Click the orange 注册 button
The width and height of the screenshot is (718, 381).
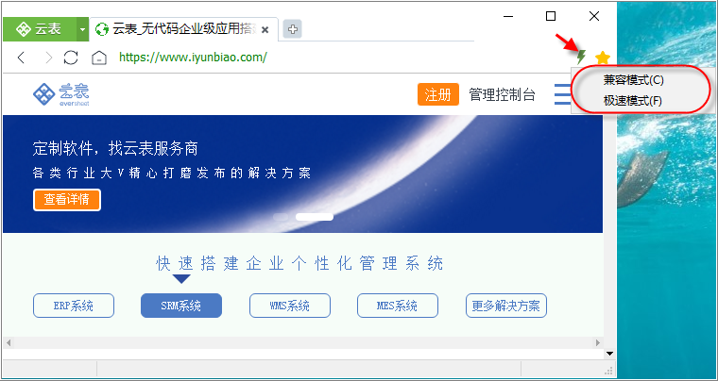tap(437, 94)
